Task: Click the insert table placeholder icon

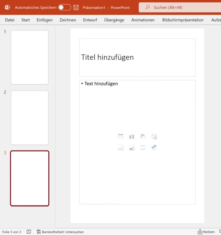Action: tap(121, 137)
